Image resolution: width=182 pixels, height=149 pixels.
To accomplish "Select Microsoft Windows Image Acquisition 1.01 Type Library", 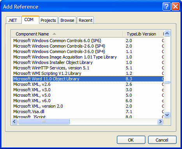I will 65,57.
